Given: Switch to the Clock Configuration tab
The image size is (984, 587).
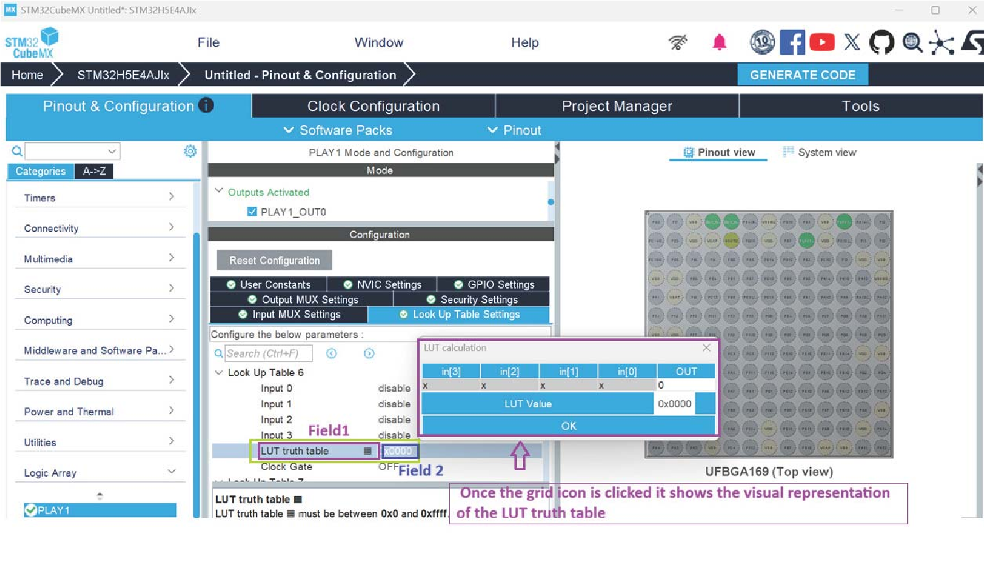Looking at the screenshot, I should (x=374, y=106).
